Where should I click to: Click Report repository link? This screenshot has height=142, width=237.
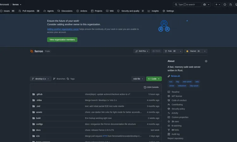(x=175, y=139)
